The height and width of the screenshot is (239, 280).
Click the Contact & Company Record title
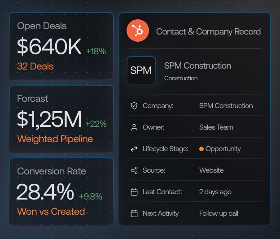tap(208, 31)
